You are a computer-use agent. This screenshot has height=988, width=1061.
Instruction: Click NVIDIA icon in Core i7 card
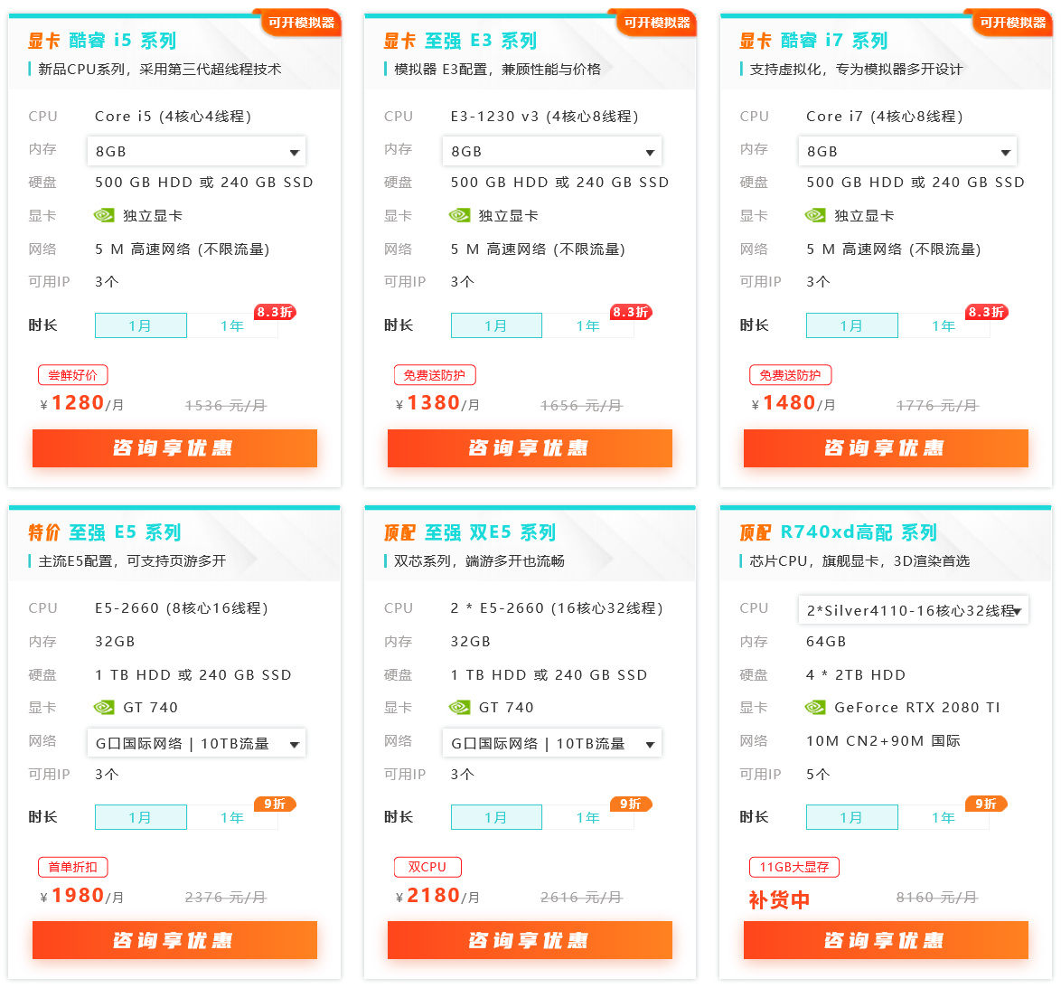pyautogui.click(x=815, y=215)
